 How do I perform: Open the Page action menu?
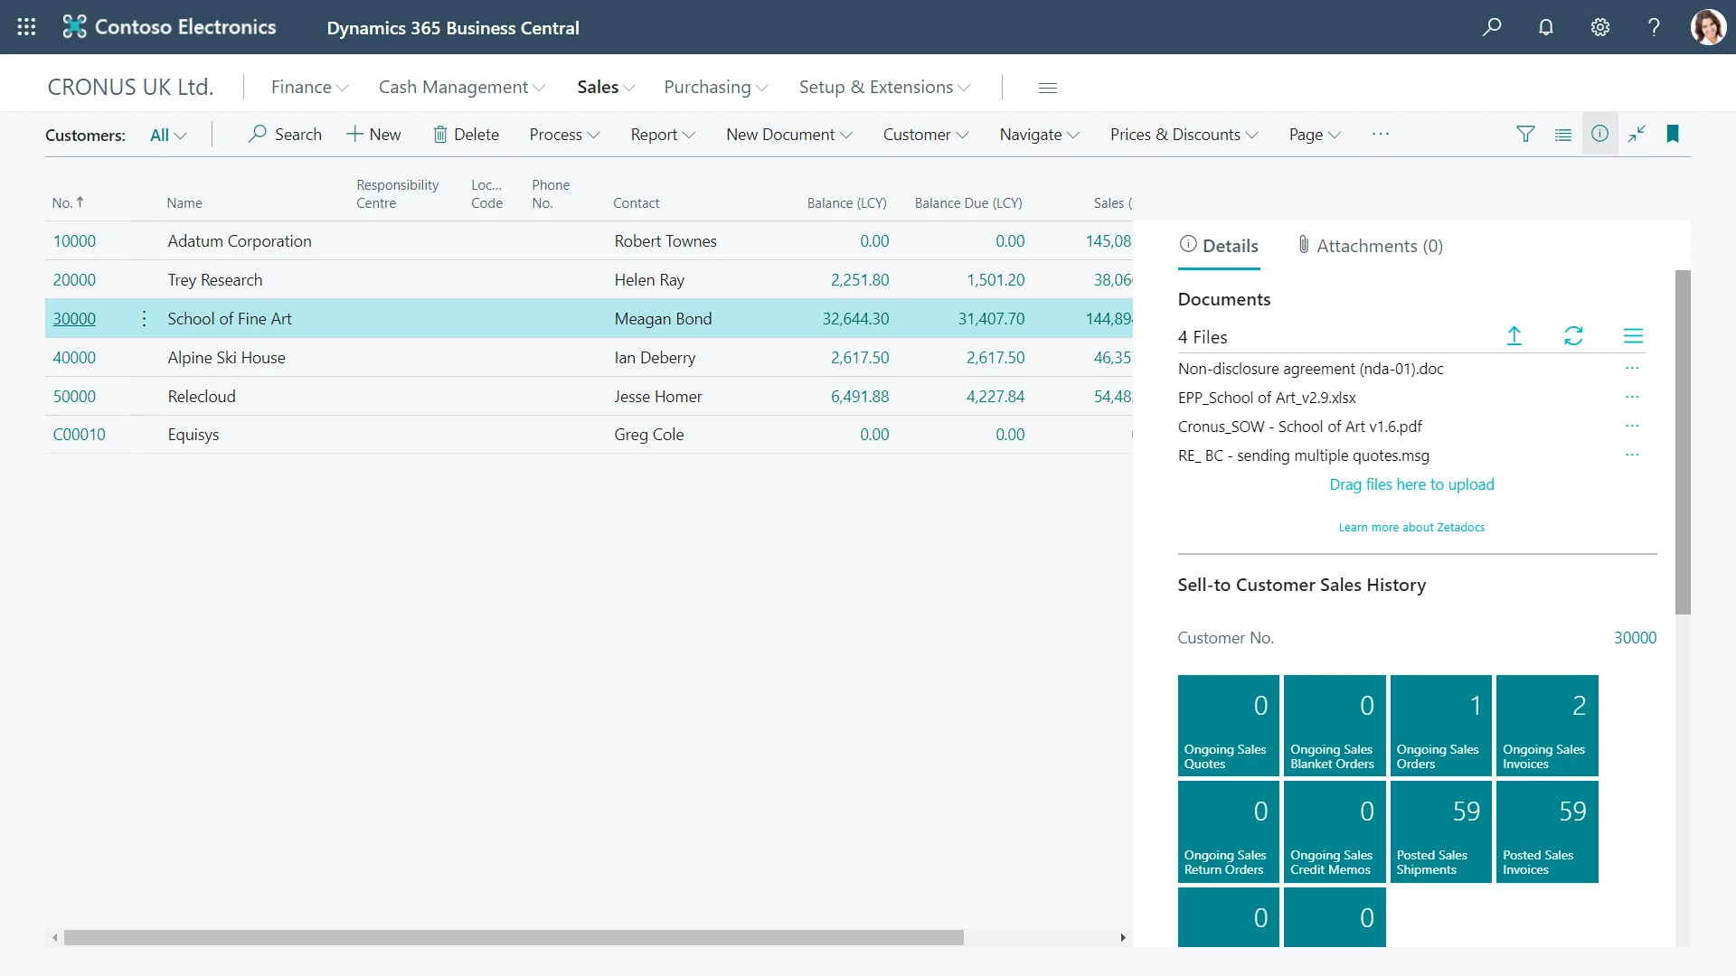point(1315,135)
